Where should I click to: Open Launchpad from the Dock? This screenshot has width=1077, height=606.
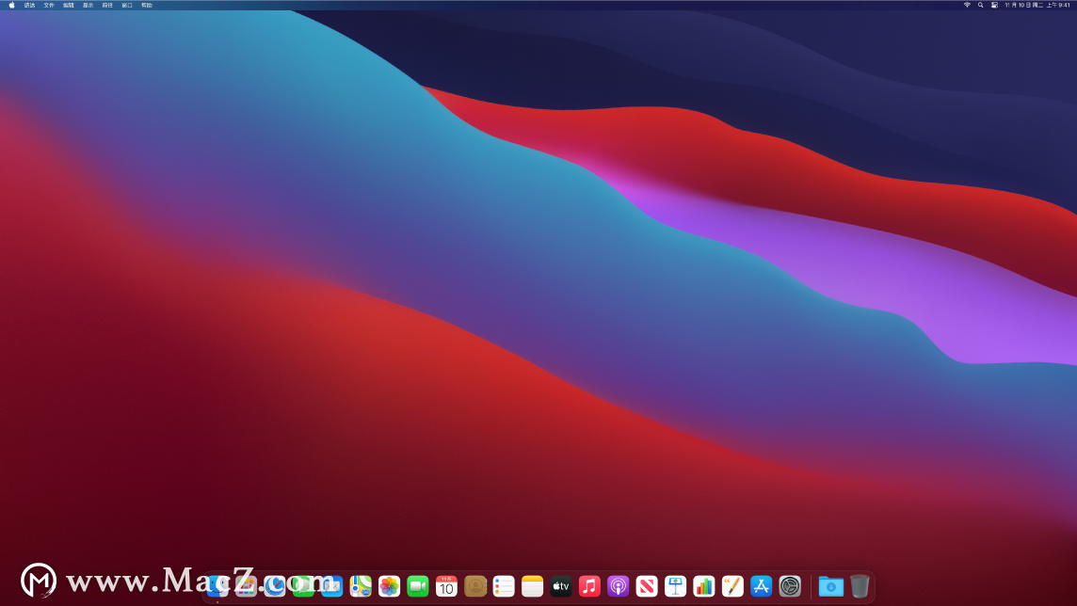click(x=246, y=586)
